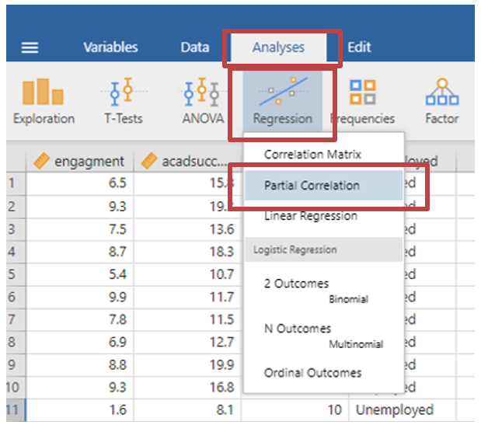This screenshot has width=481, height=432.
Task: Collapse the Regression analysis menu
Action: click(282, 101)
